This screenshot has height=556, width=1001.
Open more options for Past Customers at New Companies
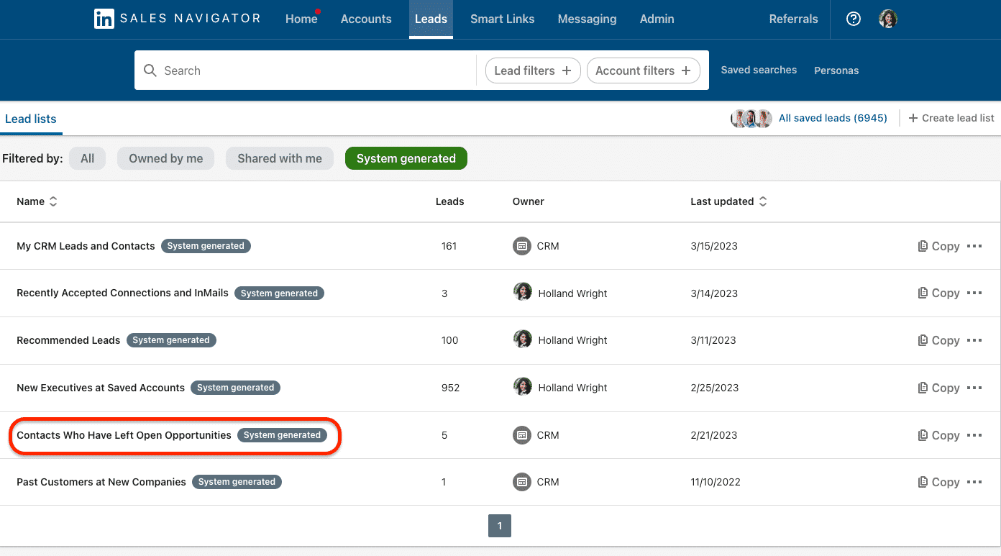tap(974, 482)
